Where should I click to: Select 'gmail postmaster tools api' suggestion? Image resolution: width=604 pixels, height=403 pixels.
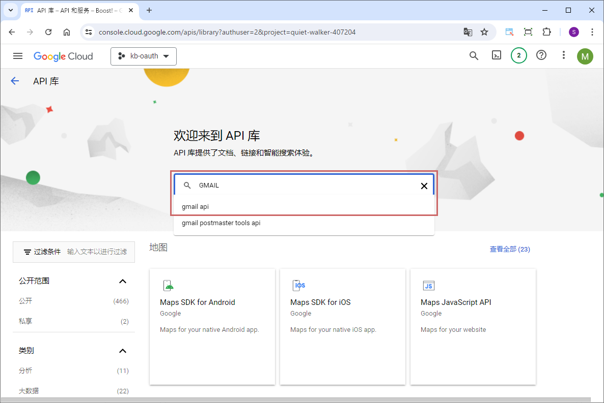(221, 223)
